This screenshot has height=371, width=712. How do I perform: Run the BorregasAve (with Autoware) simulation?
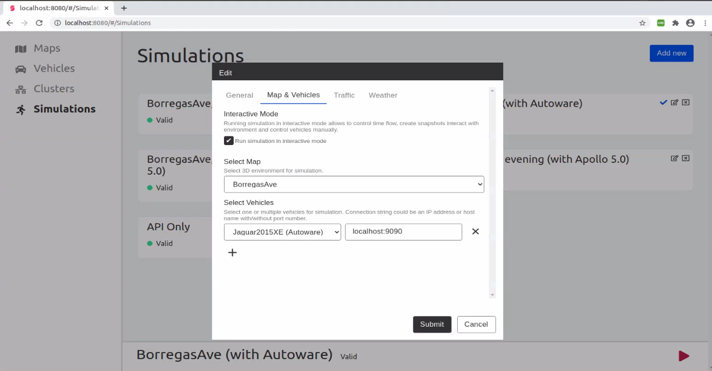[x=683, y=356]
